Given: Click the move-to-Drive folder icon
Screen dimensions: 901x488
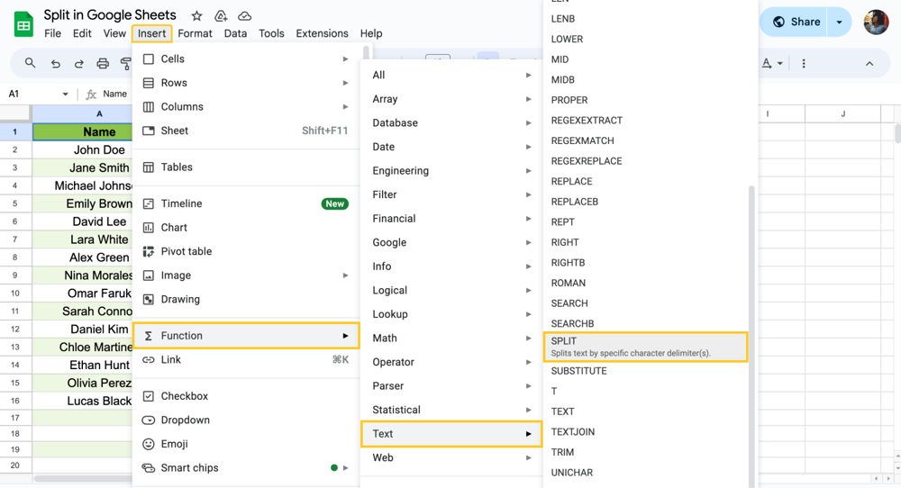Looking at the screenshot, I should [221, 16].
